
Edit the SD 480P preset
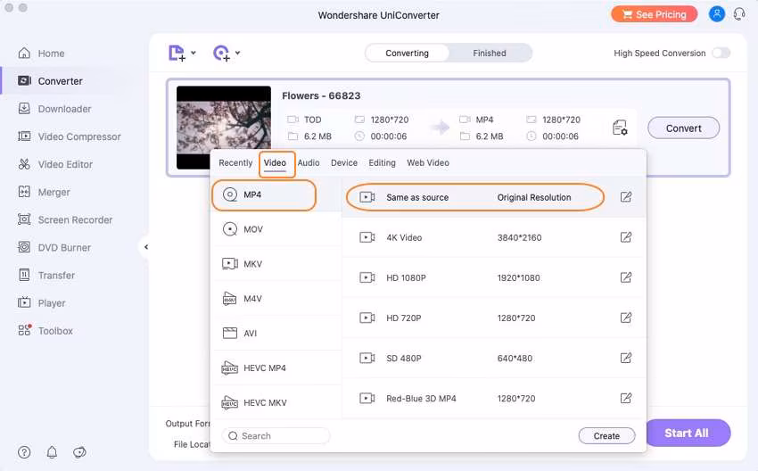point(625,358)
